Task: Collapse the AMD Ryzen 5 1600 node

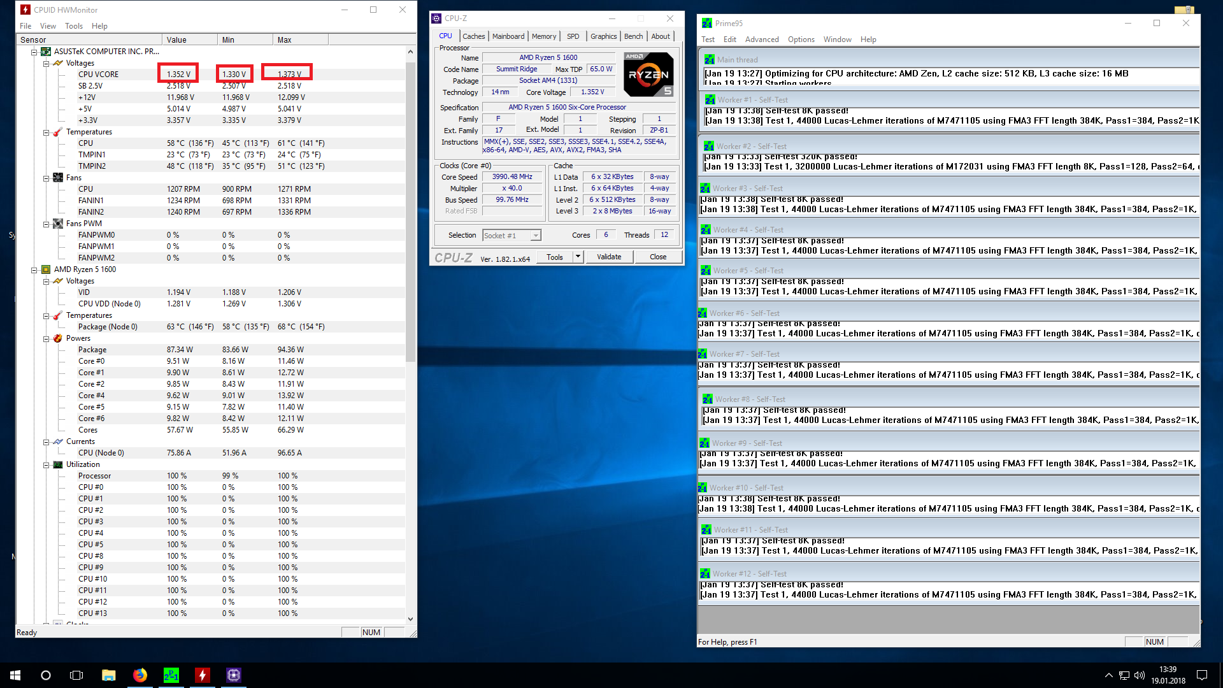Action: pos(34,270)
